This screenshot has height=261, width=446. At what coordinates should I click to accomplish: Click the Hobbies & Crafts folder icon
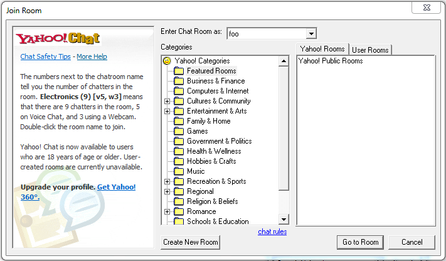coord(179,161)
